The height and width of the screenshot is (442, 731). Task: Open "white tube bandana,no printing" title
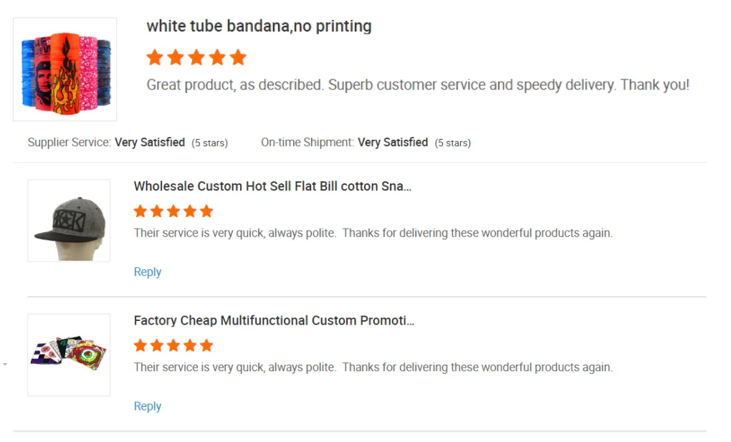pyautogui.click(x=259, y=27)
